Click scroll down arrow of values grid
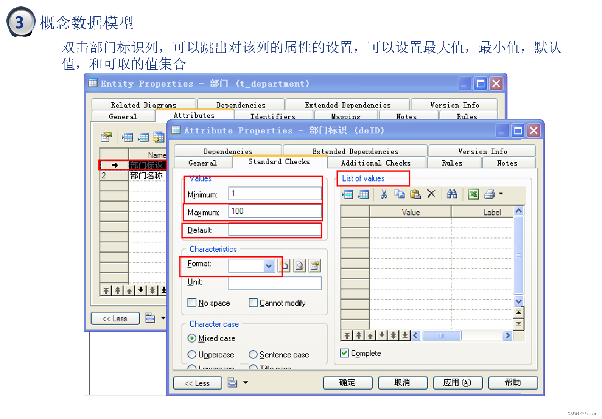This screenshot has width=602, height=419. (519, 301)
